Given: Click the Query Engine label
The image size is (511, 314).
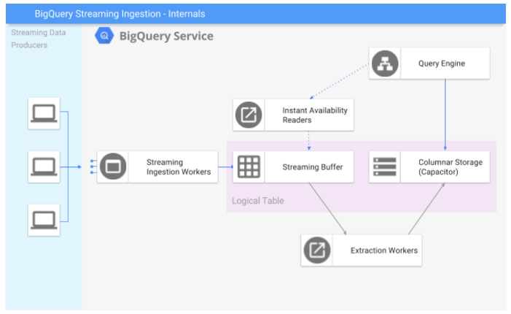Looking at the screenshot, I should click(442, 64).
